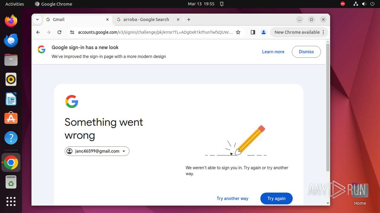Click the Try again button

coord(276,199)
